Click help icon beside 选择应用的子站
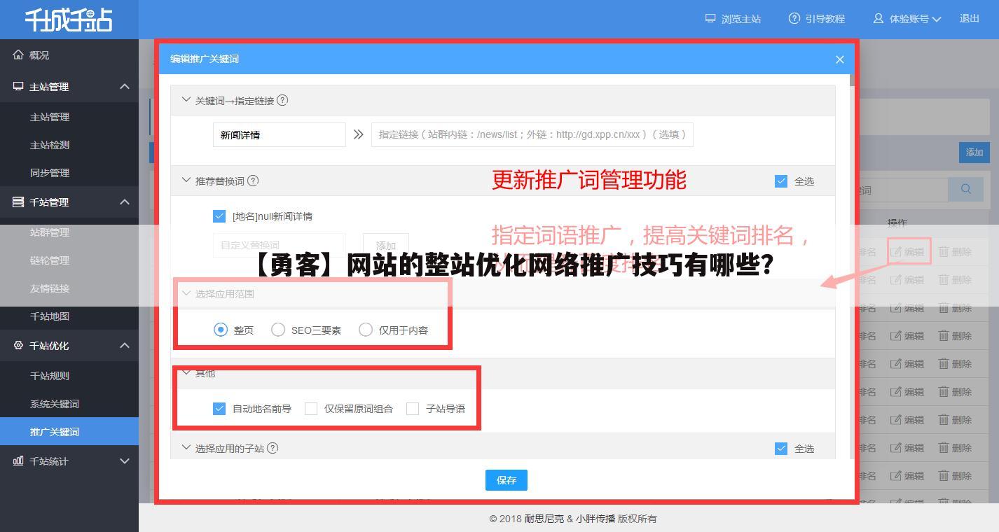Viewport: 999px width, 532px height. tap(273, 448)
